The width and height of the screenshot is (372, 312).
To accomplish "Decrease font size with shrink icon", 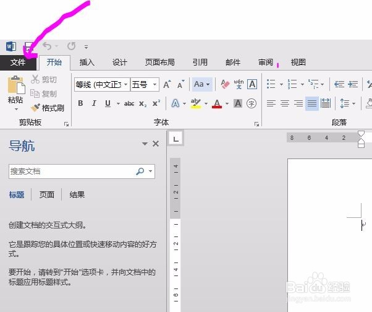I will click(180, 84).
